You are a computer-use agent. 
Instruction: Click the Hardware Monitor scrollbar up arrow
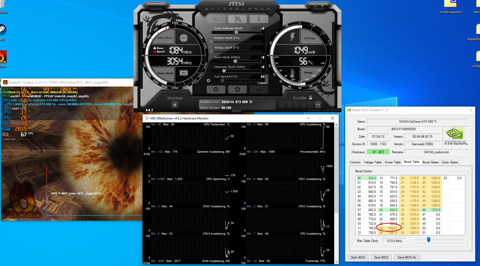[336, 125]
